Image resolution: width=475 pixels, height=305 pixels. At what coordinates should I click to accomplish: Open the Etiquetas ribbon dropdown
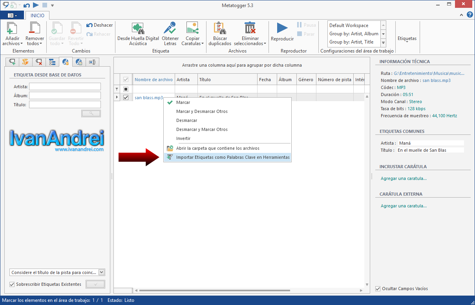(407, 40)
